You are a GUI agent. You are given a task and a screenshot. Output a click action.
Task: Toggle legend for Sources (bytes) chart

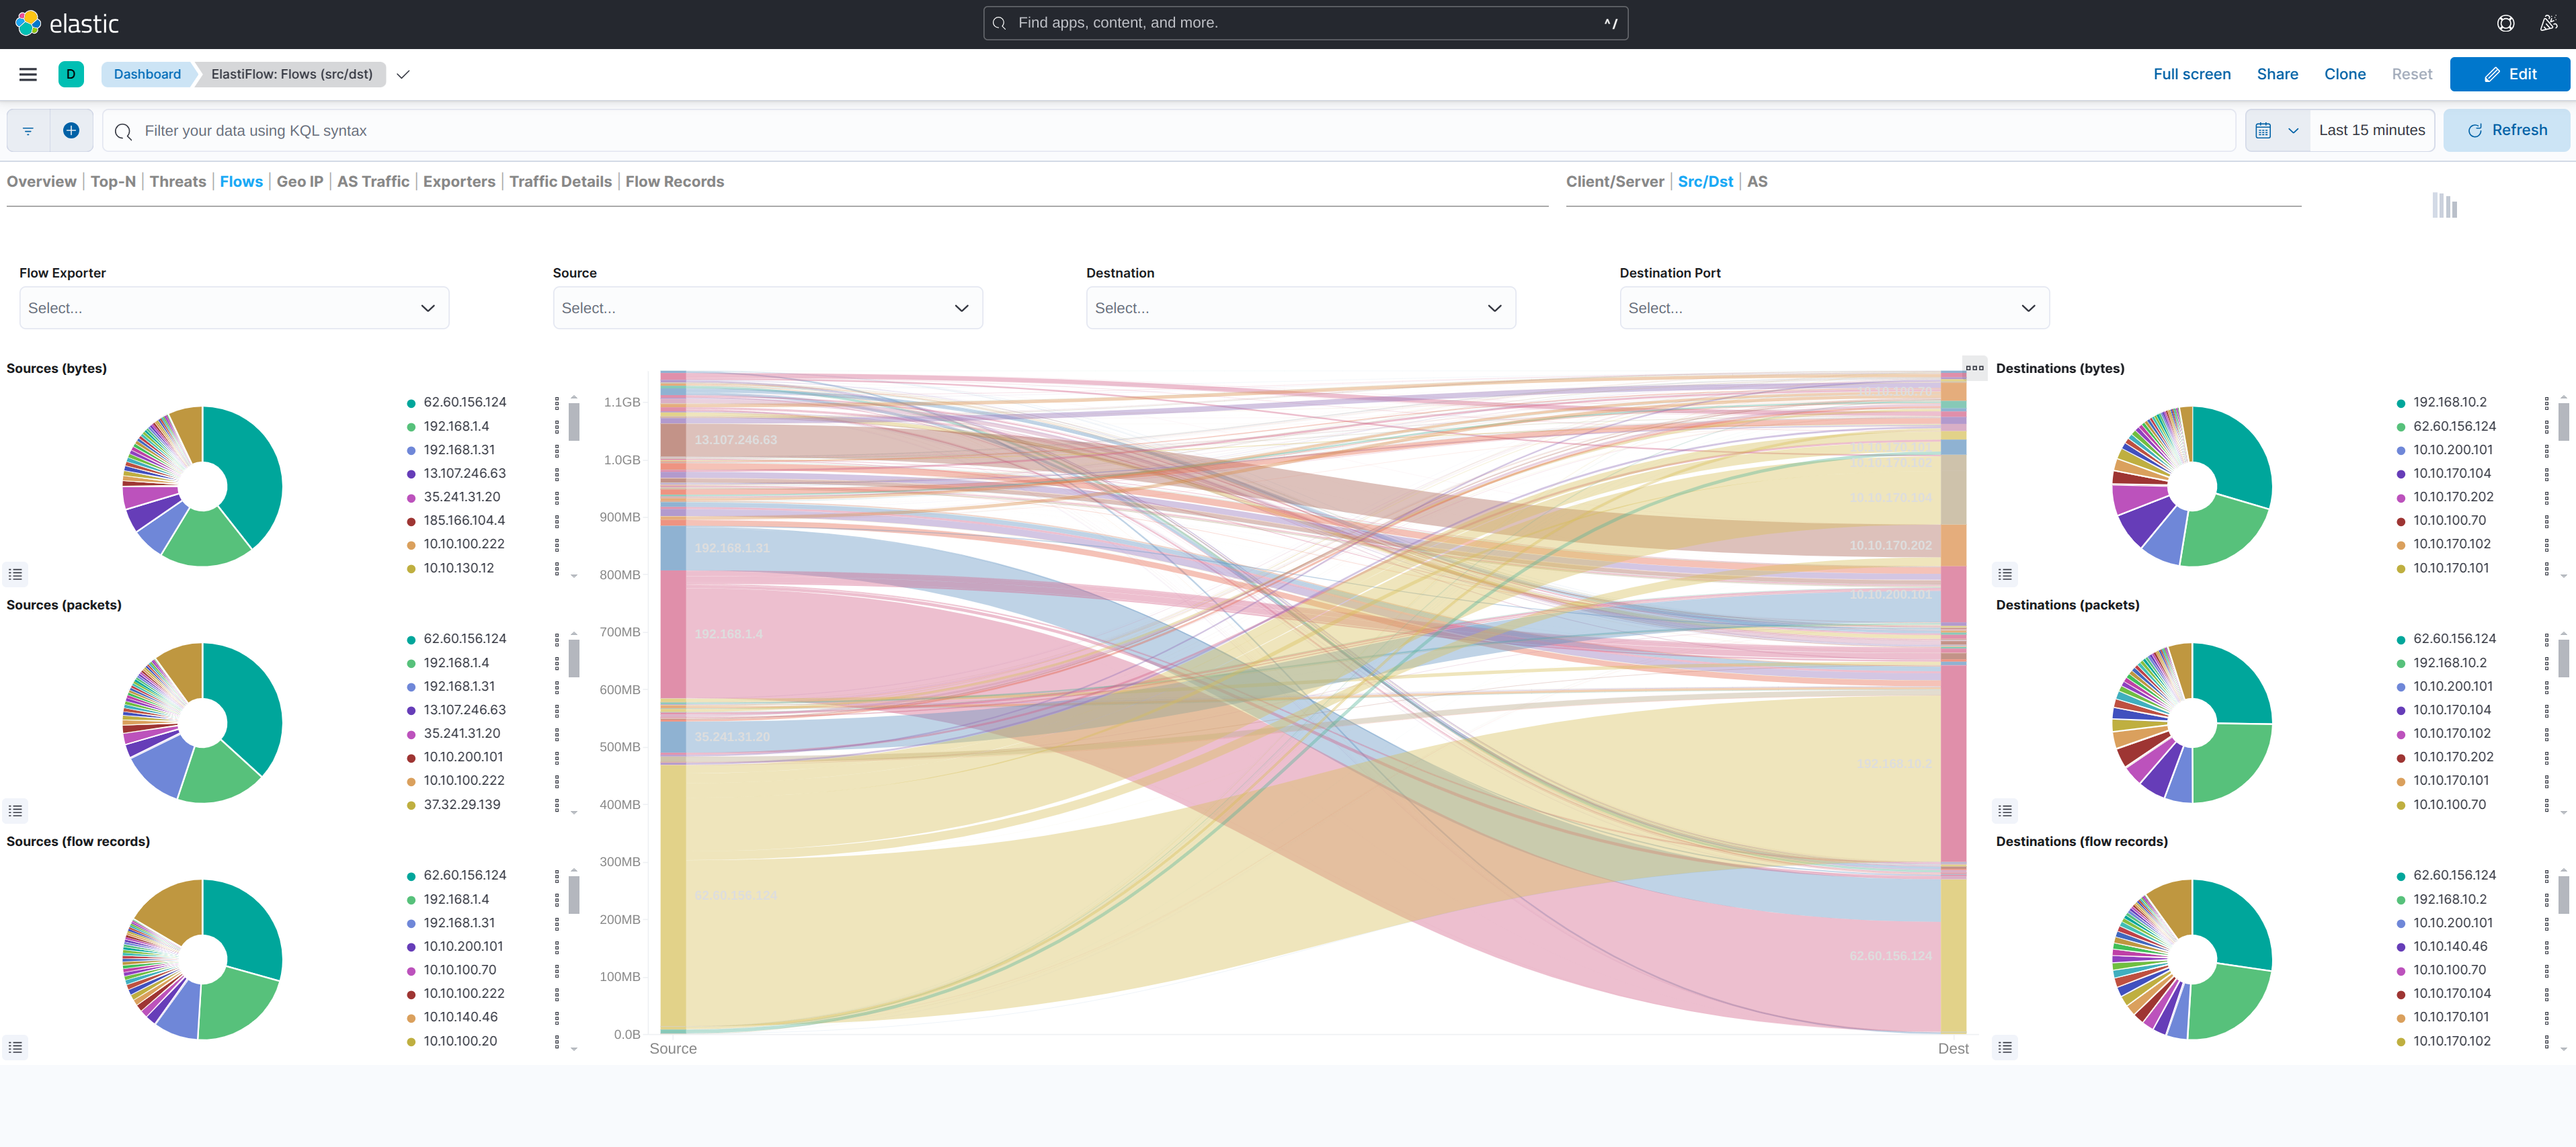click(x=15, y=575)
